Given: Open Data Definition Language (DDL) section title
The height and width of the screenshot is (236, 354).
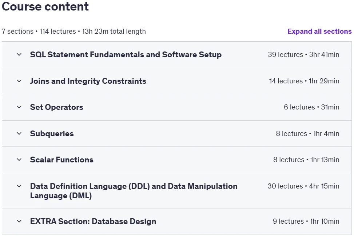Looking at the screenshot, I should 134,191.
